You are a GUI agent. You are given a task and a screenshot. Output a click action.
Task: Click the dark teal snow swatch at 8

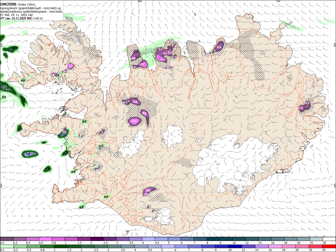pos(213,239)
